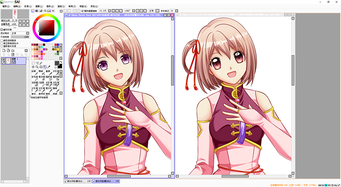Switch to first canvas tab at bottom

pyautogui.click(x=78, y=181)
